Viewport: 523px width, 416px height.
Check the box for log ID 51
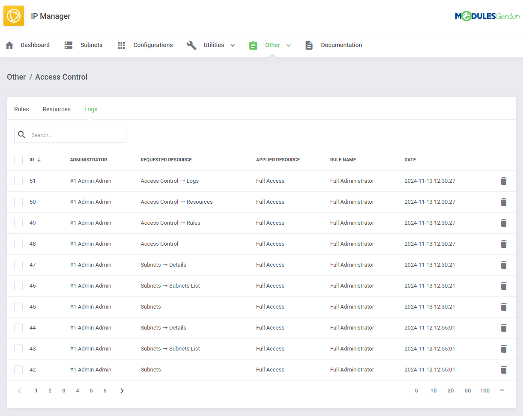pyautogui.click(x=18, y=181)
